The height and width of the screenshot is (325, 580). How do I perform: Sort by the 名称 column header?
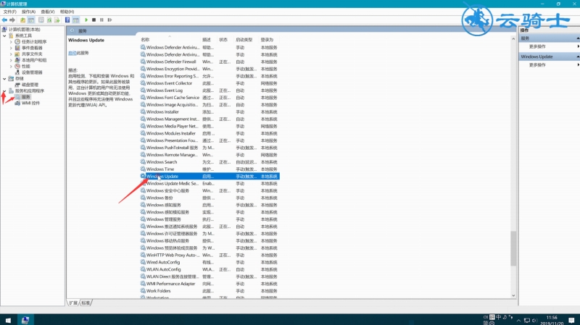coord(145,40)
